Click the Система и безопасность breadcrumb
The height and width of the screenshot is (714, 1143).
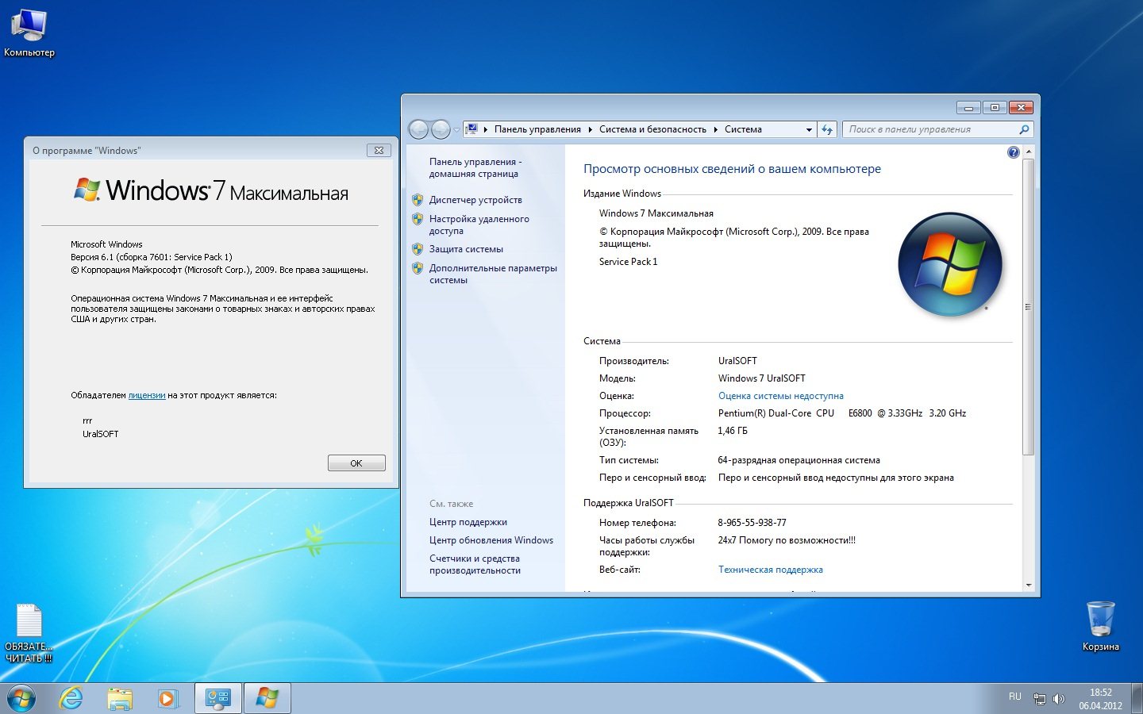coord(652,129)
